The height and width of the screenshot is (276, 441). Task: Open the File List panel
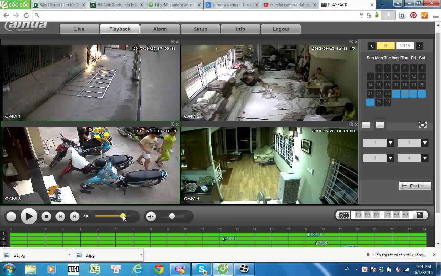coord(415,186)
